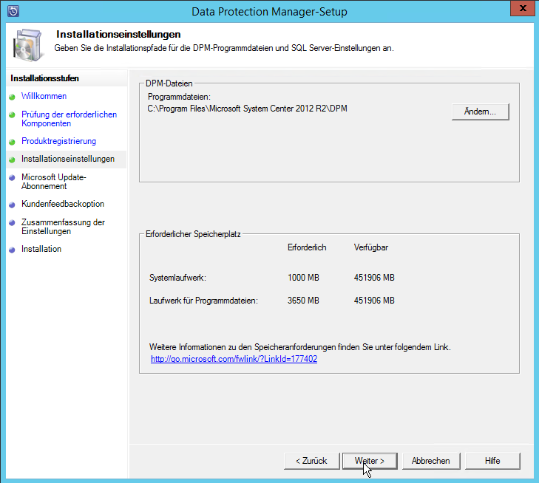Click the green bullet beside Willkommen
This screenshot has height=483, width=539.
click(13, 97)
